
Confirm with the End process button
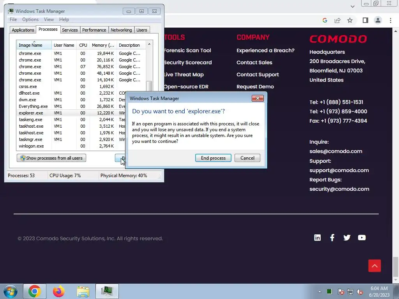213,158
